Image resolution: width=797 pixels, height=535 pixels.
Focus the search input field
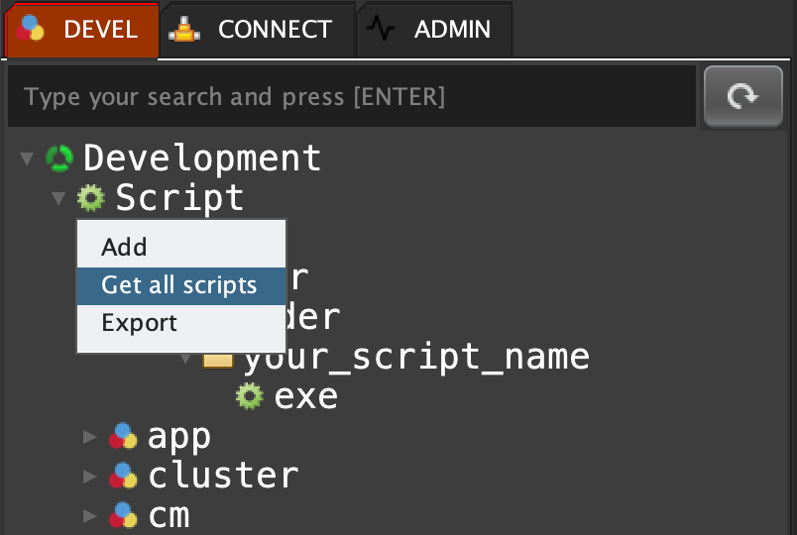coord(351,96)
